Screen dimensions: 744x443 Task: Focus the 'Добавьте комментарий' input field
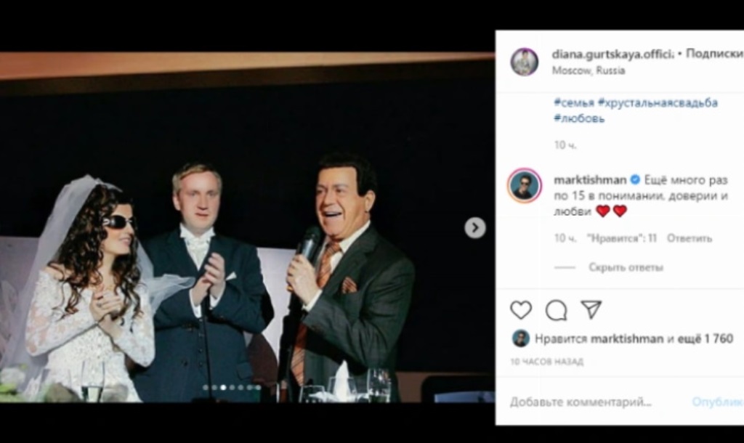click(581, 402)
